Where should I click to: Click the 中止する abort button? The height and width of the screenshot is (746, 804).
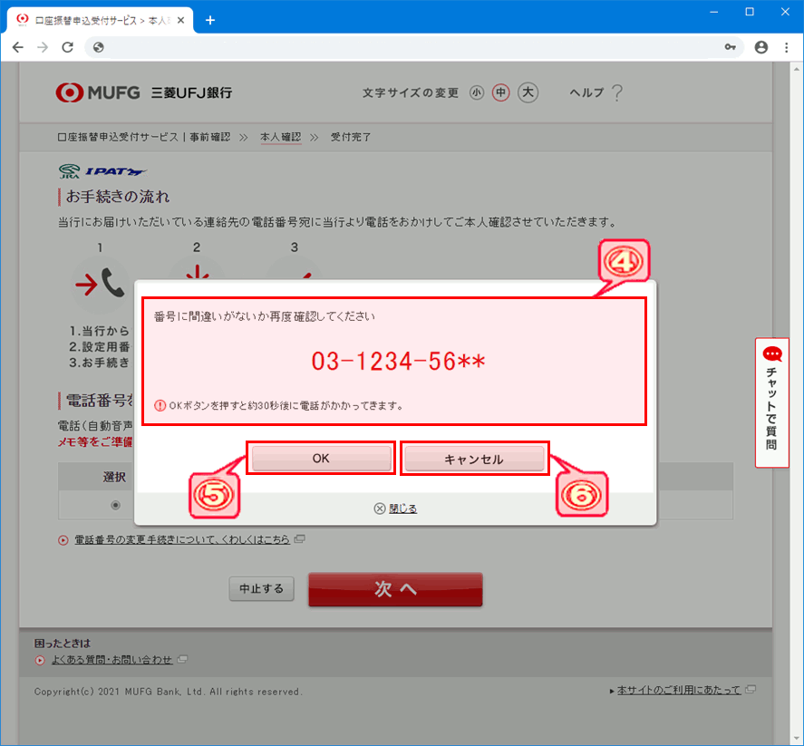pos(261,589)
